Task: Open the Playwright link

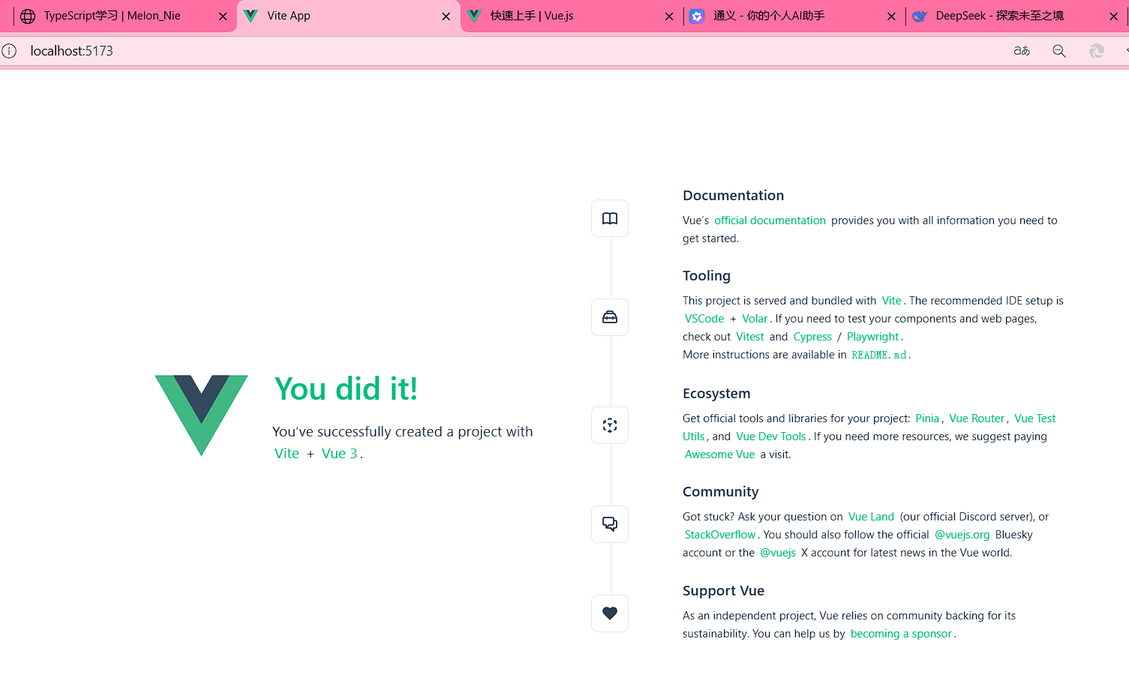Action: [872, 337]
